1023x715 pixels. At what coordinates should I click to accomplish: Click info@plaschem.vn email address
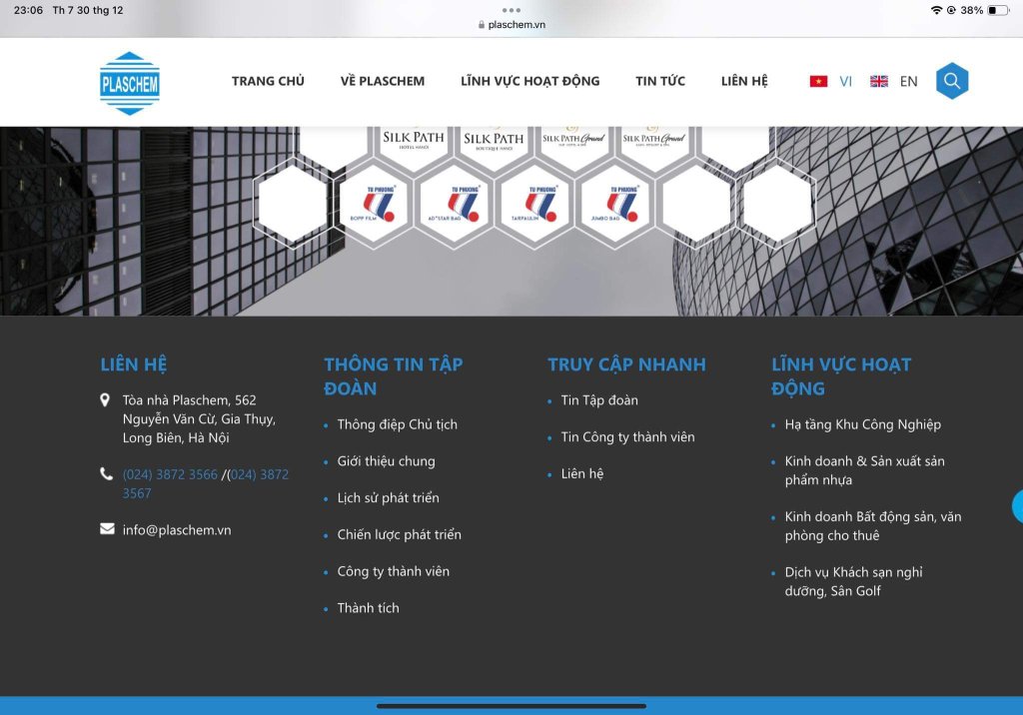(x=177, y=529)
